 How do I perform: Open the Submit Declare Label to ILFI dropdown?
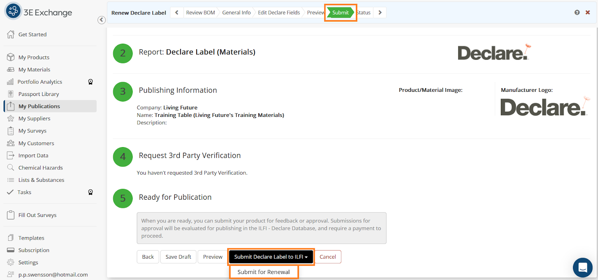click(x=271, y=256)
